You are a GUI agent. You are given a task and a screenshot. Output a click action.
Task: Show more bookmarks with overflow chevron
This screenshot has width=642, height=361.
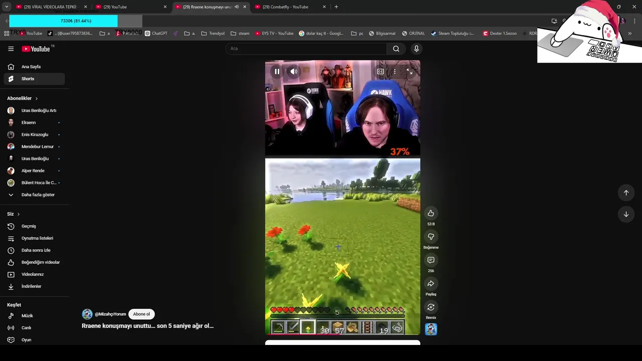tap(629, 34)
